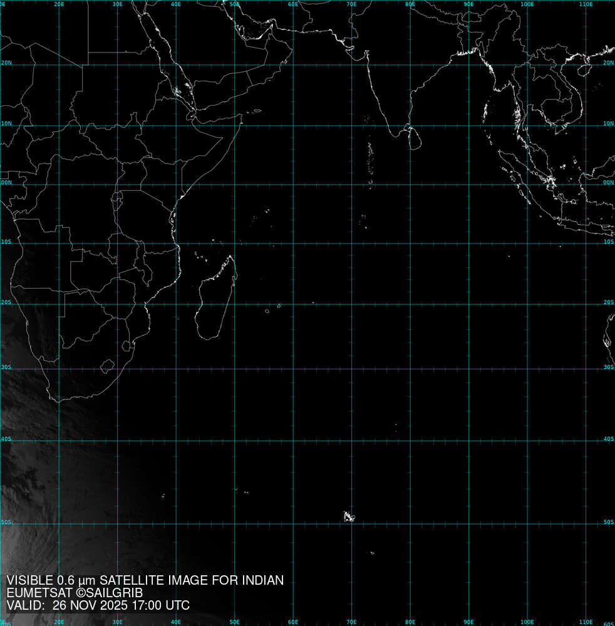Select the 40S latitude label on right edge

click(608, 439)
